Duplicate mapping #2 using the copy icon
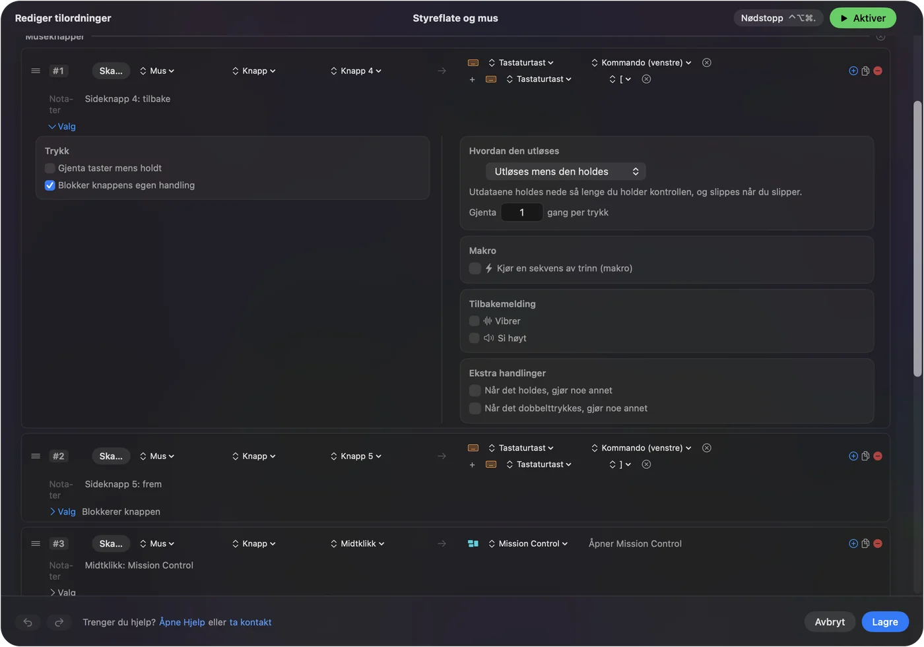This screenshot has width=924, height=647. 865,456
